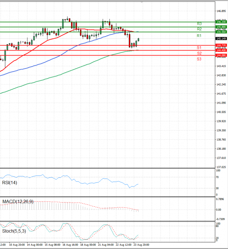Select the red 144.720 price tag
Screen dimensions: 228x249
pos(221,45)
